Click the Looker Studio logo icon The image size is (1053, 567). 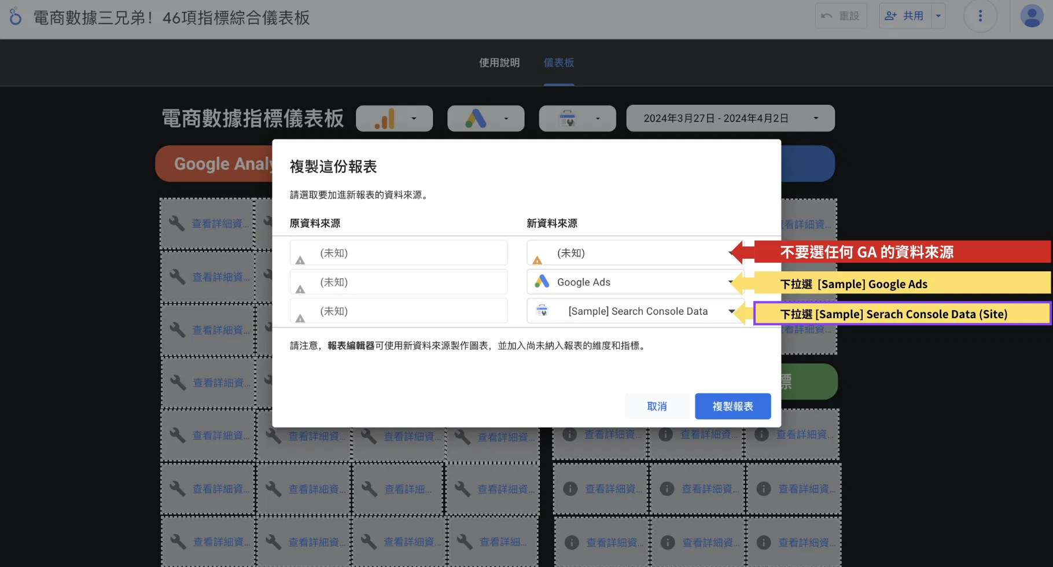pos(16,16)
